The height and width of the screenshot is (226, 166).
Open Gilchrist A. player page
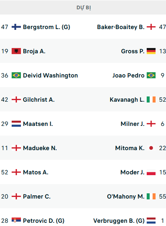39,100
